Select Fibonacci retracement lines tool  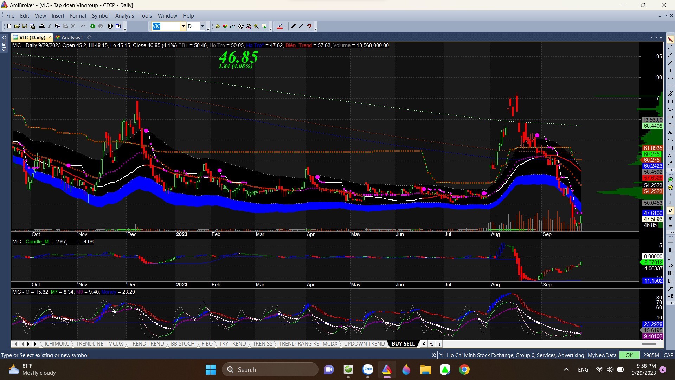pos(670,242)
